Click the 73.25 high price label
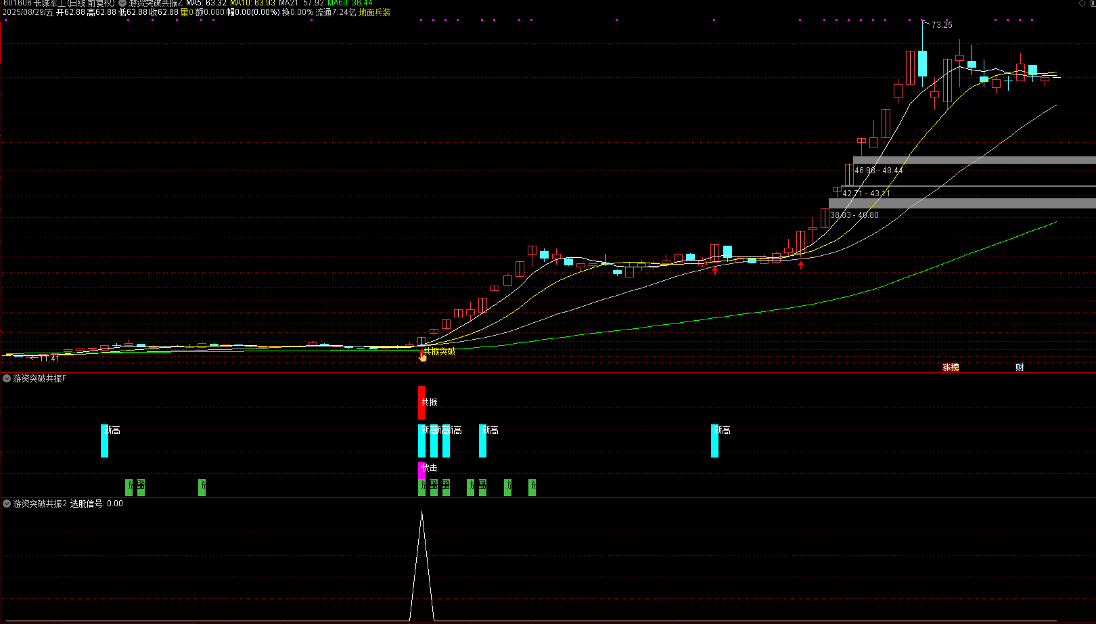 point(942,25)
